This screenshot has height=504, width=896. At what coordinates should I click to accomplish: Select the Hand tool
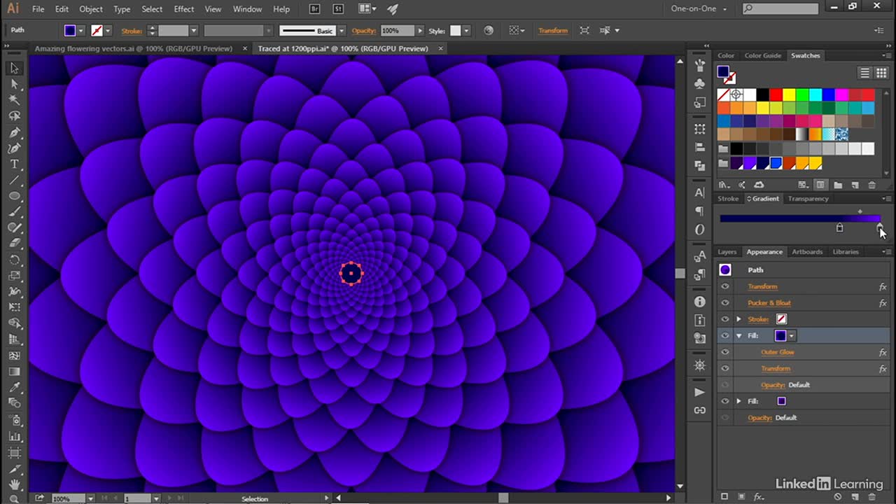click(x=14, y=484)
